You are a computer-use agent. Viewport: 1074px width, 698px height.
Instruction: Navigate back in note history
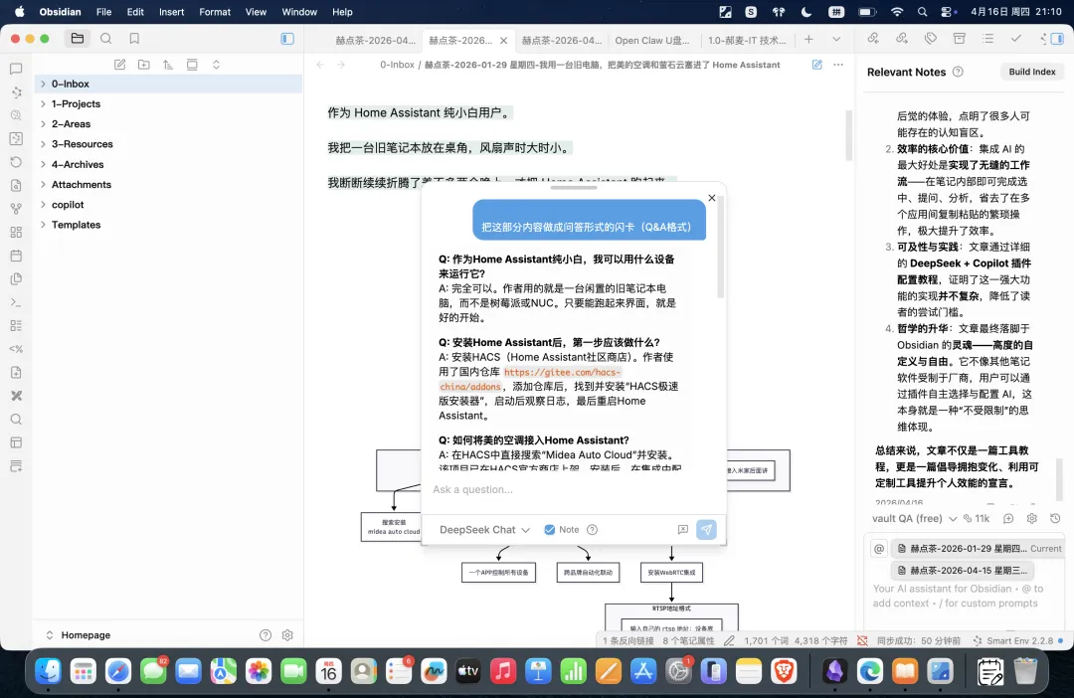pos(320,65)
